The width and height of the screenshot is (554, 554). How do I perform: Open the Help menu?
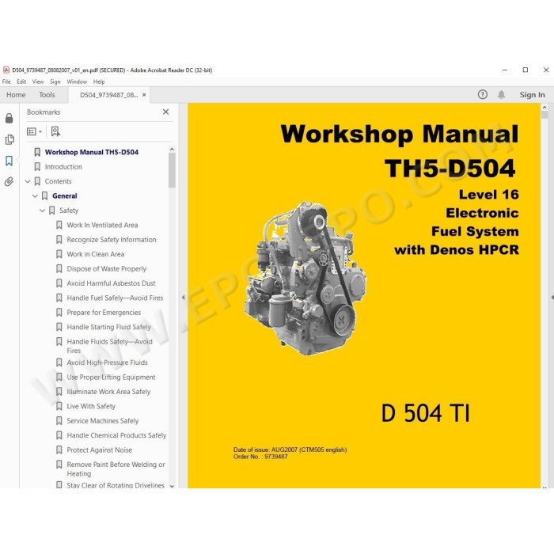click(x=99, y=82)
